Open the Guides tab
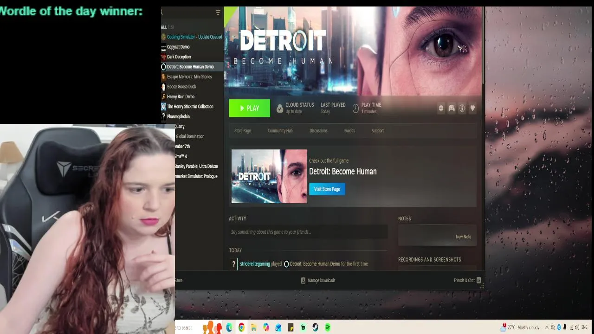The width and height of the screenshot is (594, 334). (349, 131)
